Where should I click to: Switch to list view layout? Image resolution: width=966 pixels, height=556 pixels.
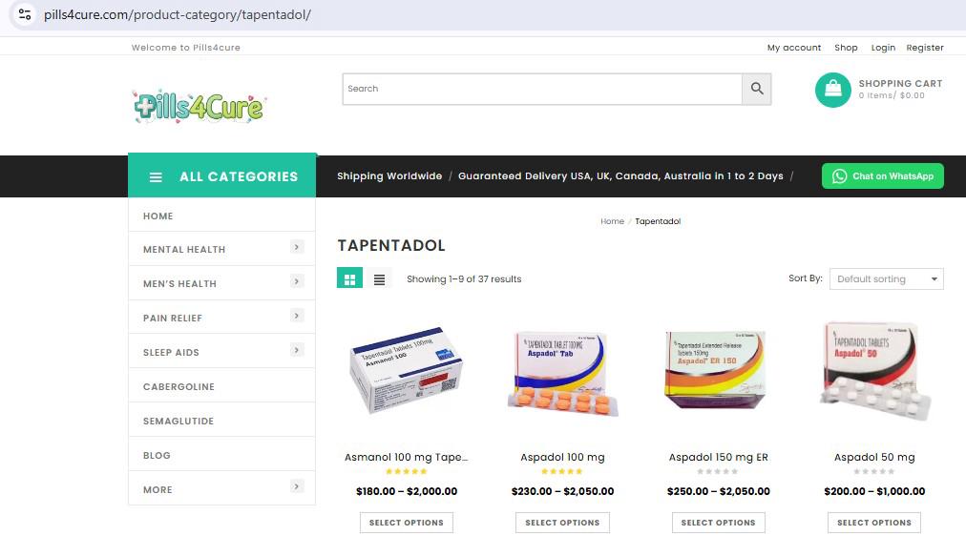[380, 278]
